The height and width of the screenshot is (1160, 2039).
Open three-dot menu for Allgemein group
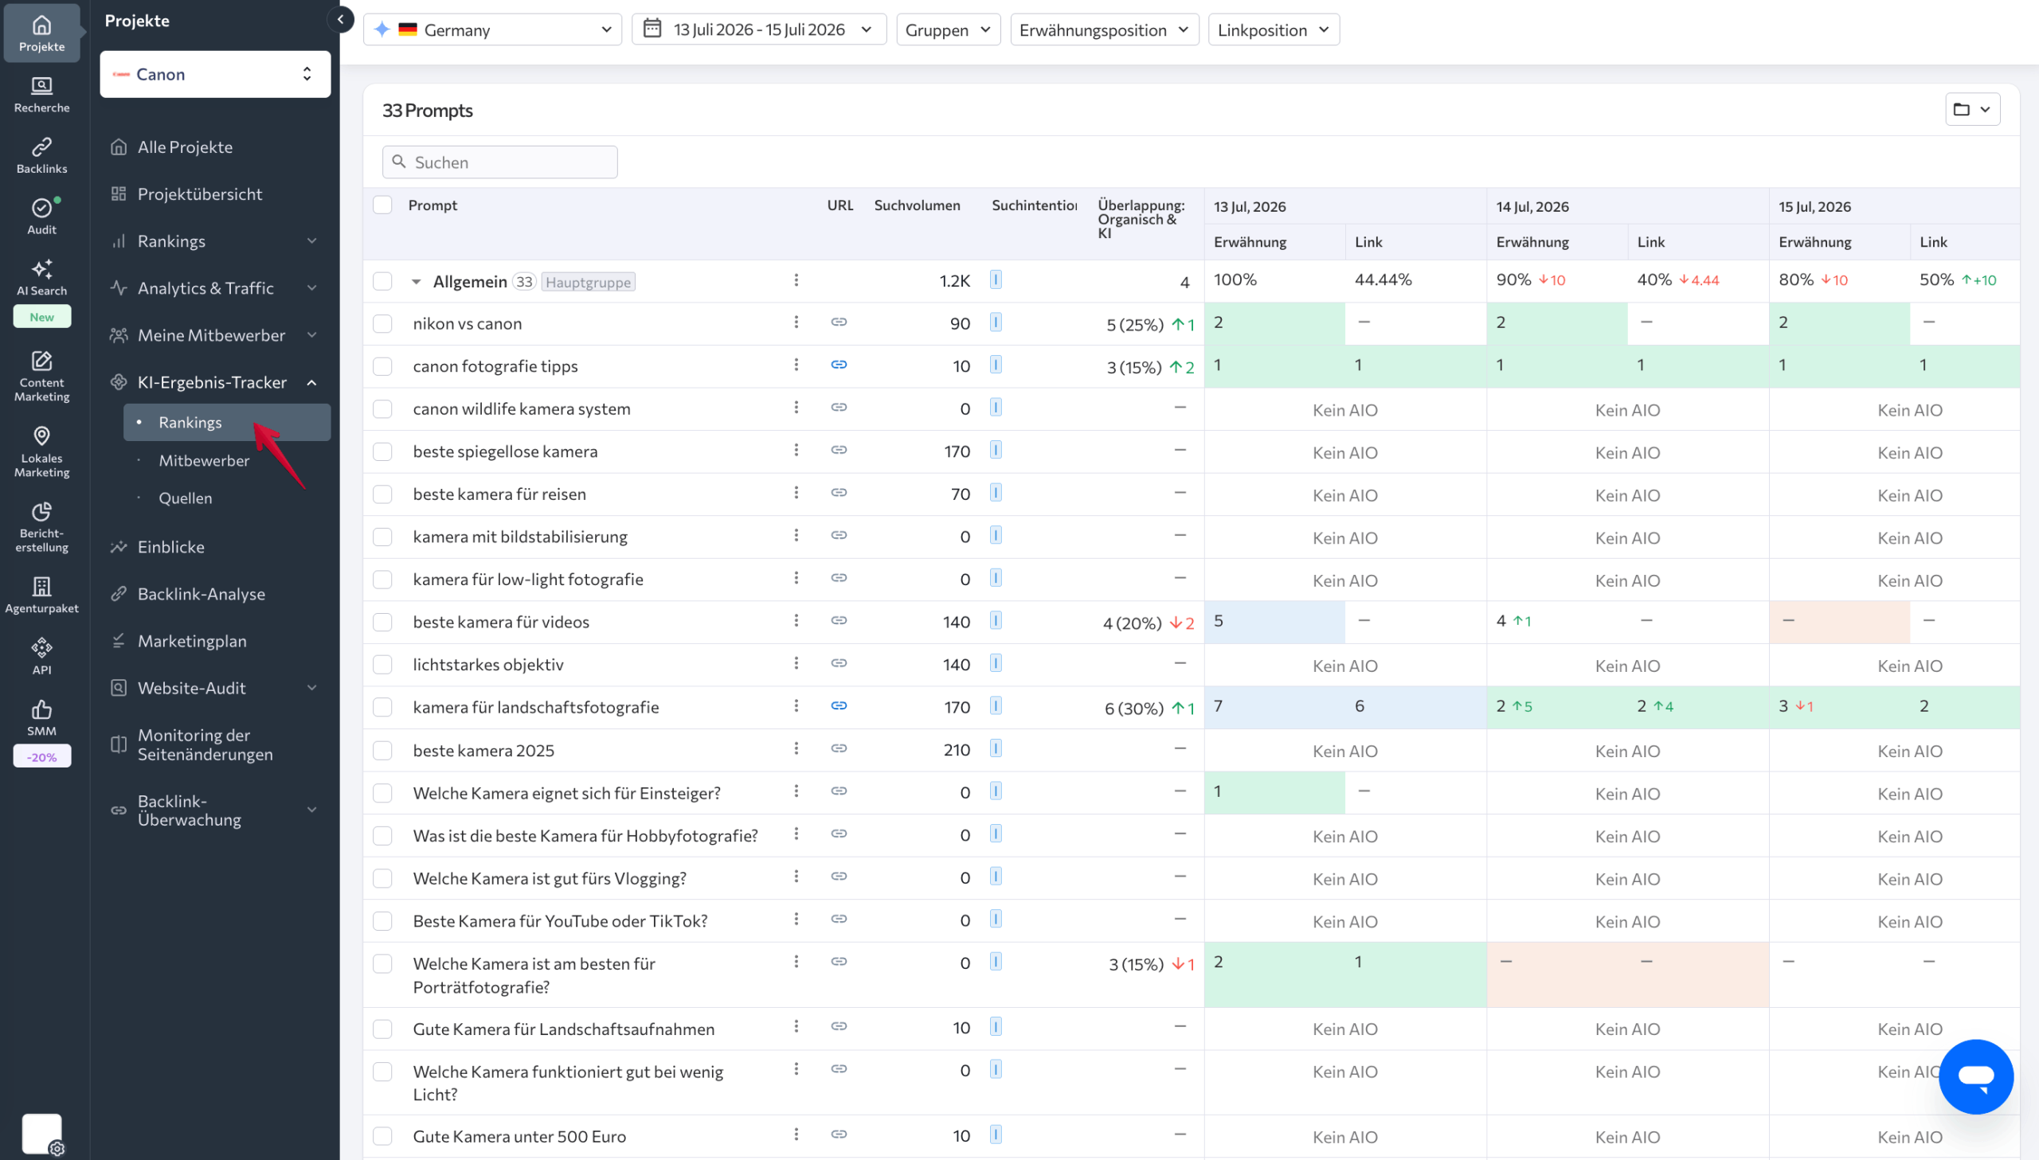coord(795,279)
